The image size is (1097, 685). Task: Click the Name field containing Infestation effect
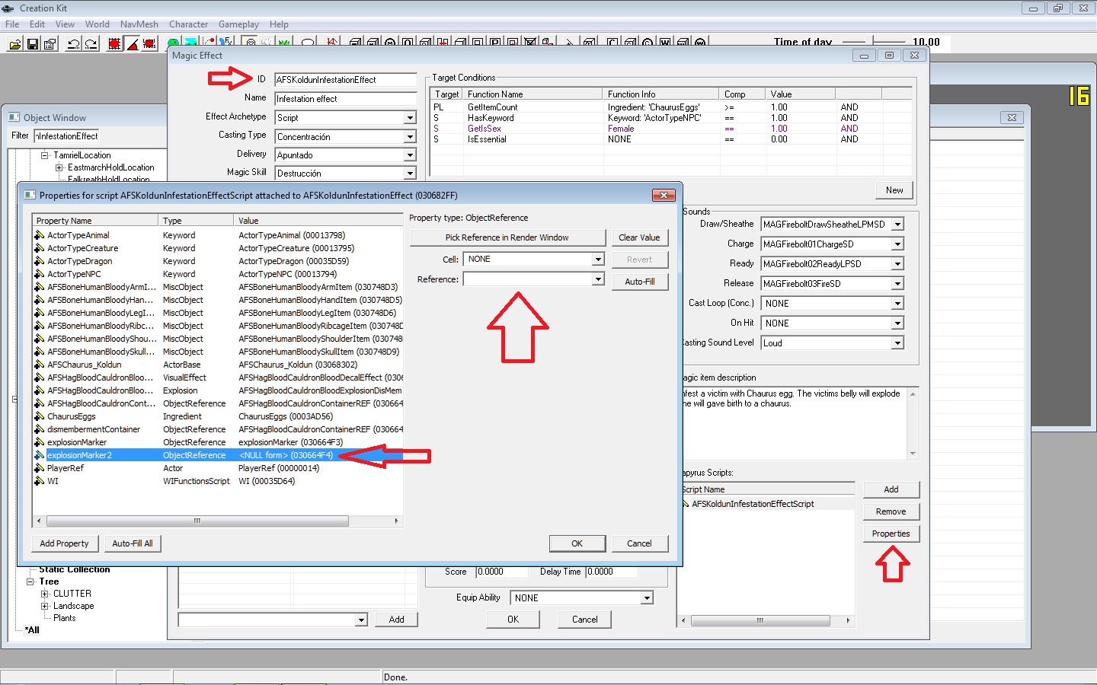[345, 99]
